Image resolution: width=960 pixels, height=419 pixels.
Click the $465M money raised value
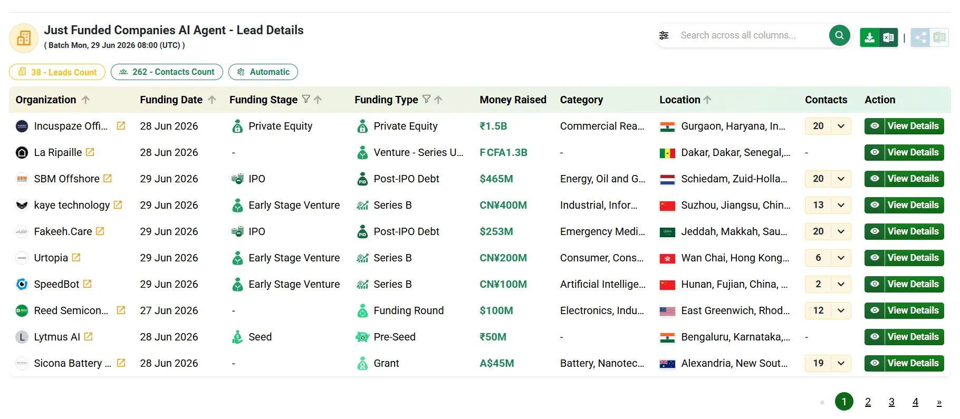tap(496, 179)
